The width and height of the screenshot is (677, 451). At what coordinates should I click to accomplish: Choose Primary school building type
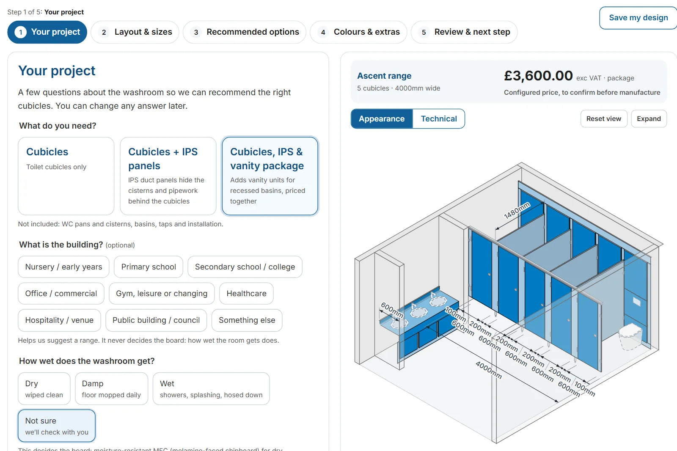149,267
